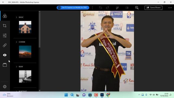Open Task View on taskbar
The height and width of the screenshot is (98, 174).
tap(78, 95)
